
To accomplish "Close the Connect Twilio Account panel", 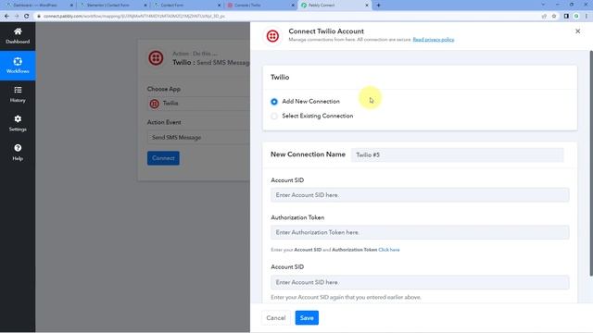I will pyautogui.click(x=577, y=31).
